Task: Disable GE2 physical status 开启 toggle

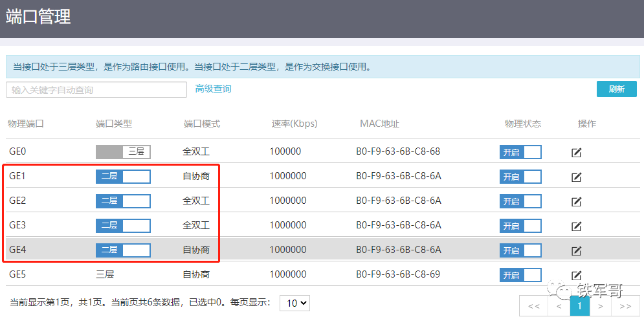Action: click(520, 201)
